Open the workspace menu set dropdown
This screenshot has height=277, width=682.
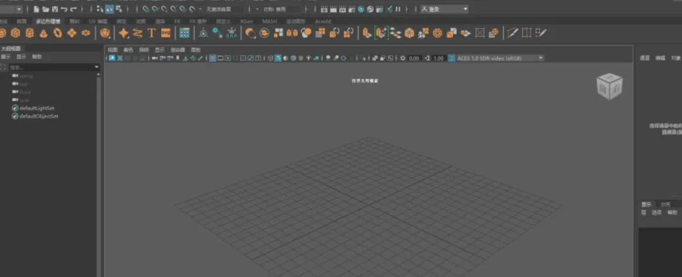(x=11, y=9)
